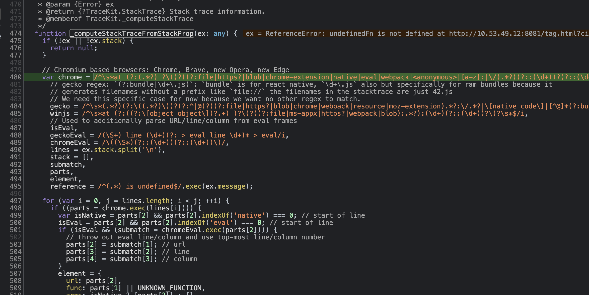Click the for loop keyword on line 497
Image resolution: width=589 pixels, height=295 pixels.
[48, 201]
